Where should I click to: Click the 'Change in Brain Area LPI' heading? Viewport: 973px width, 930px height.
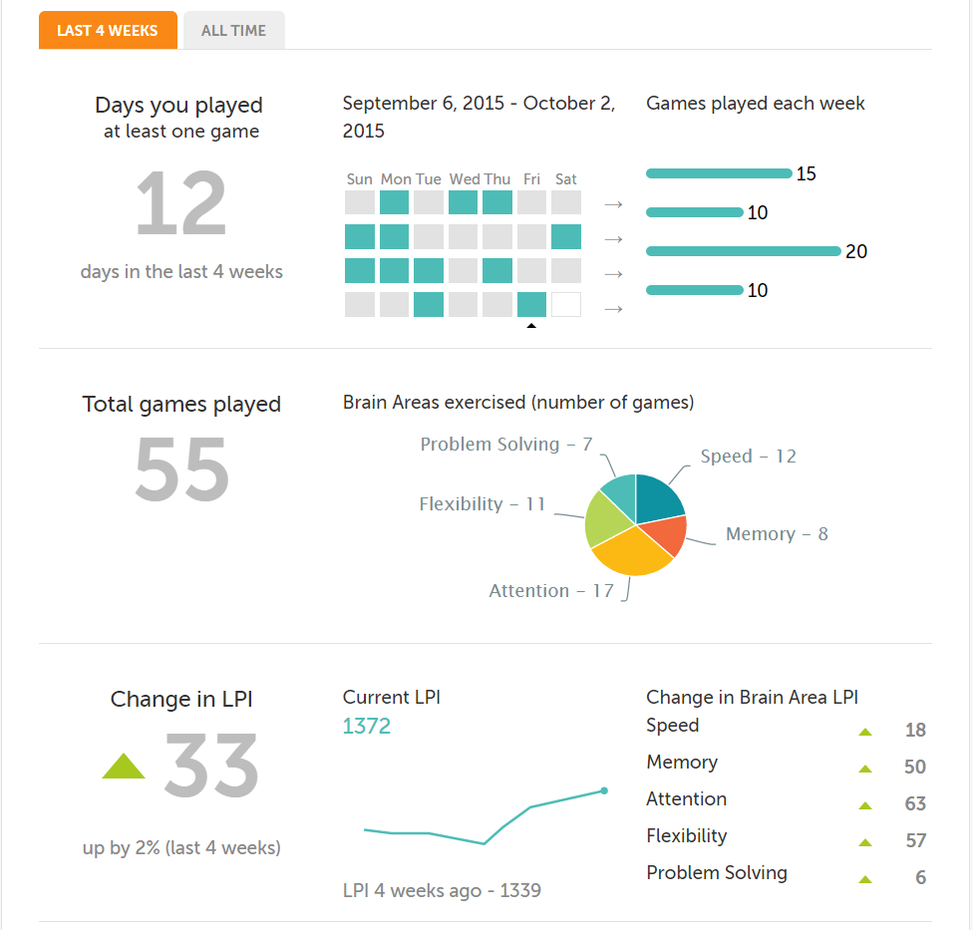coord(752,698)
